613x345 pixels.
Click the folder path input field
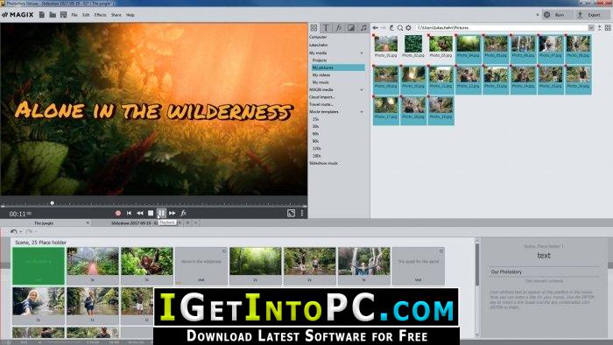pyautogui.click(x=502, y=28)
